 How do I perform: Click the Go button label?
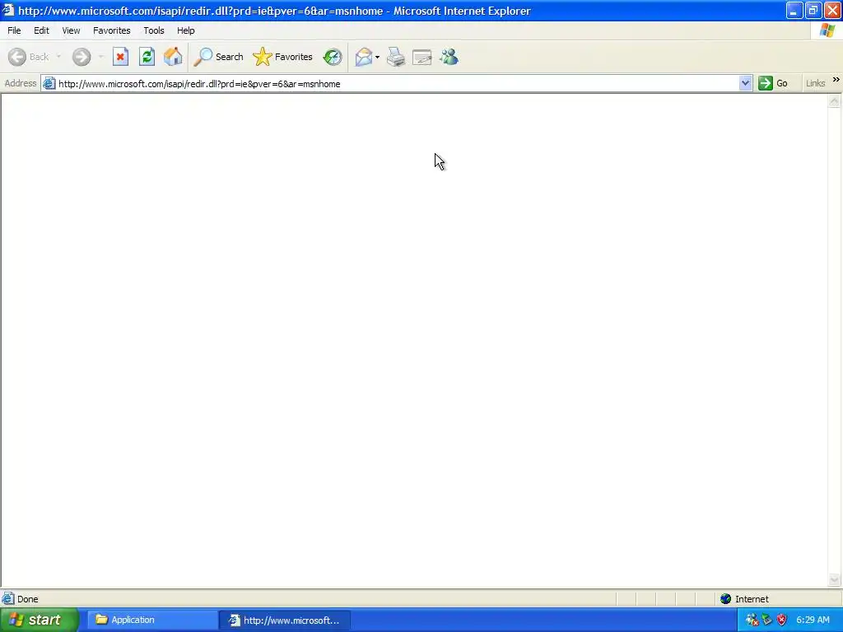782,83
